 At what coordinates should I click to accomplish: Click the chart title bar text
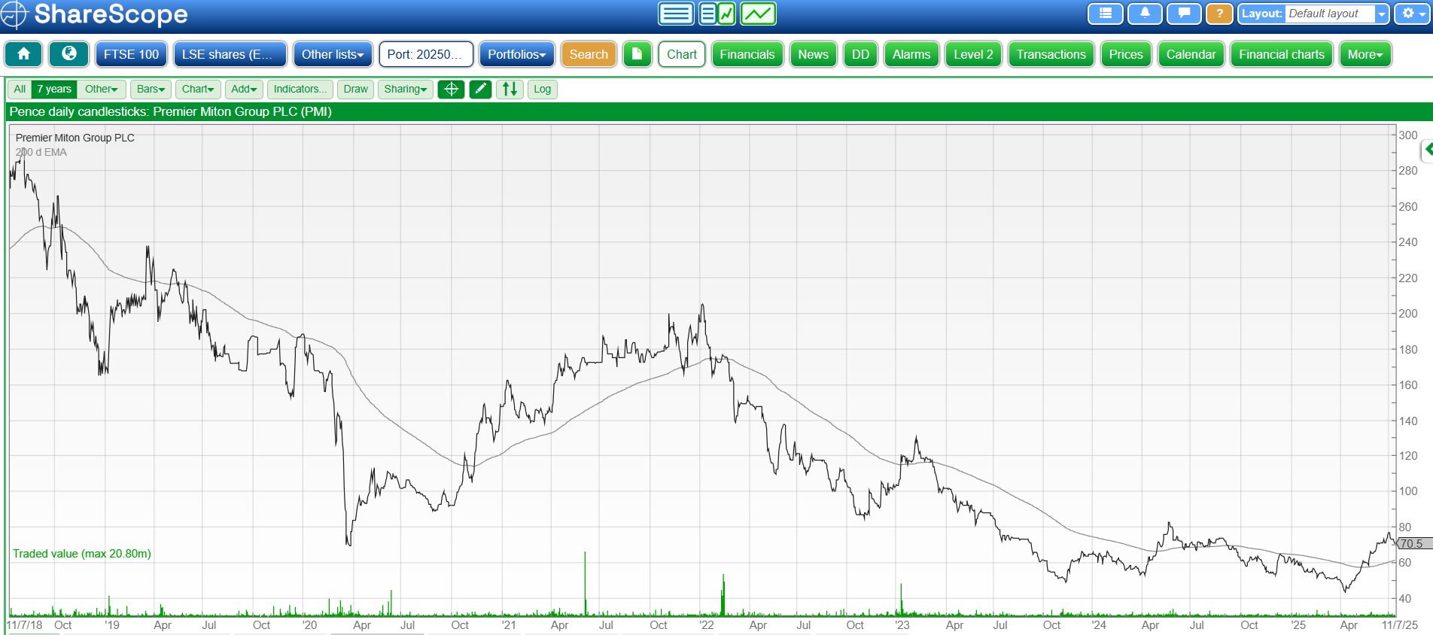[x=171, y=111]
